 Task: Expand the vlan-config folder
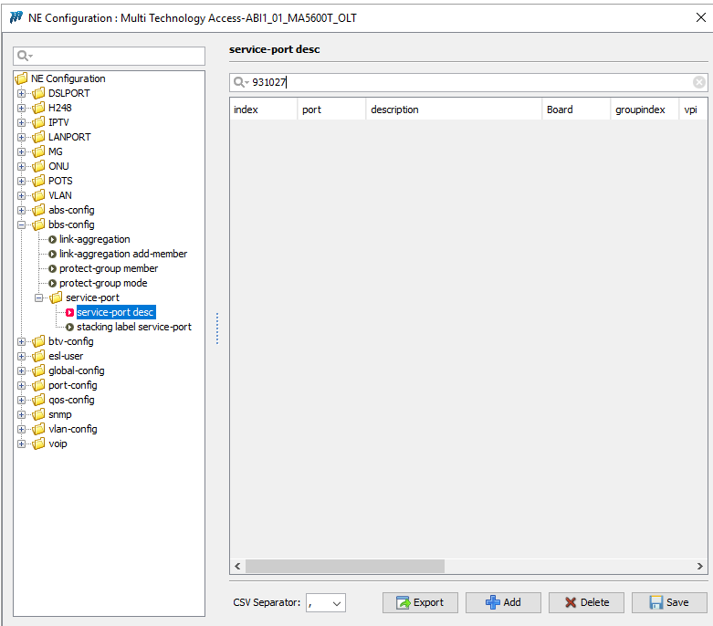point(22,429)
